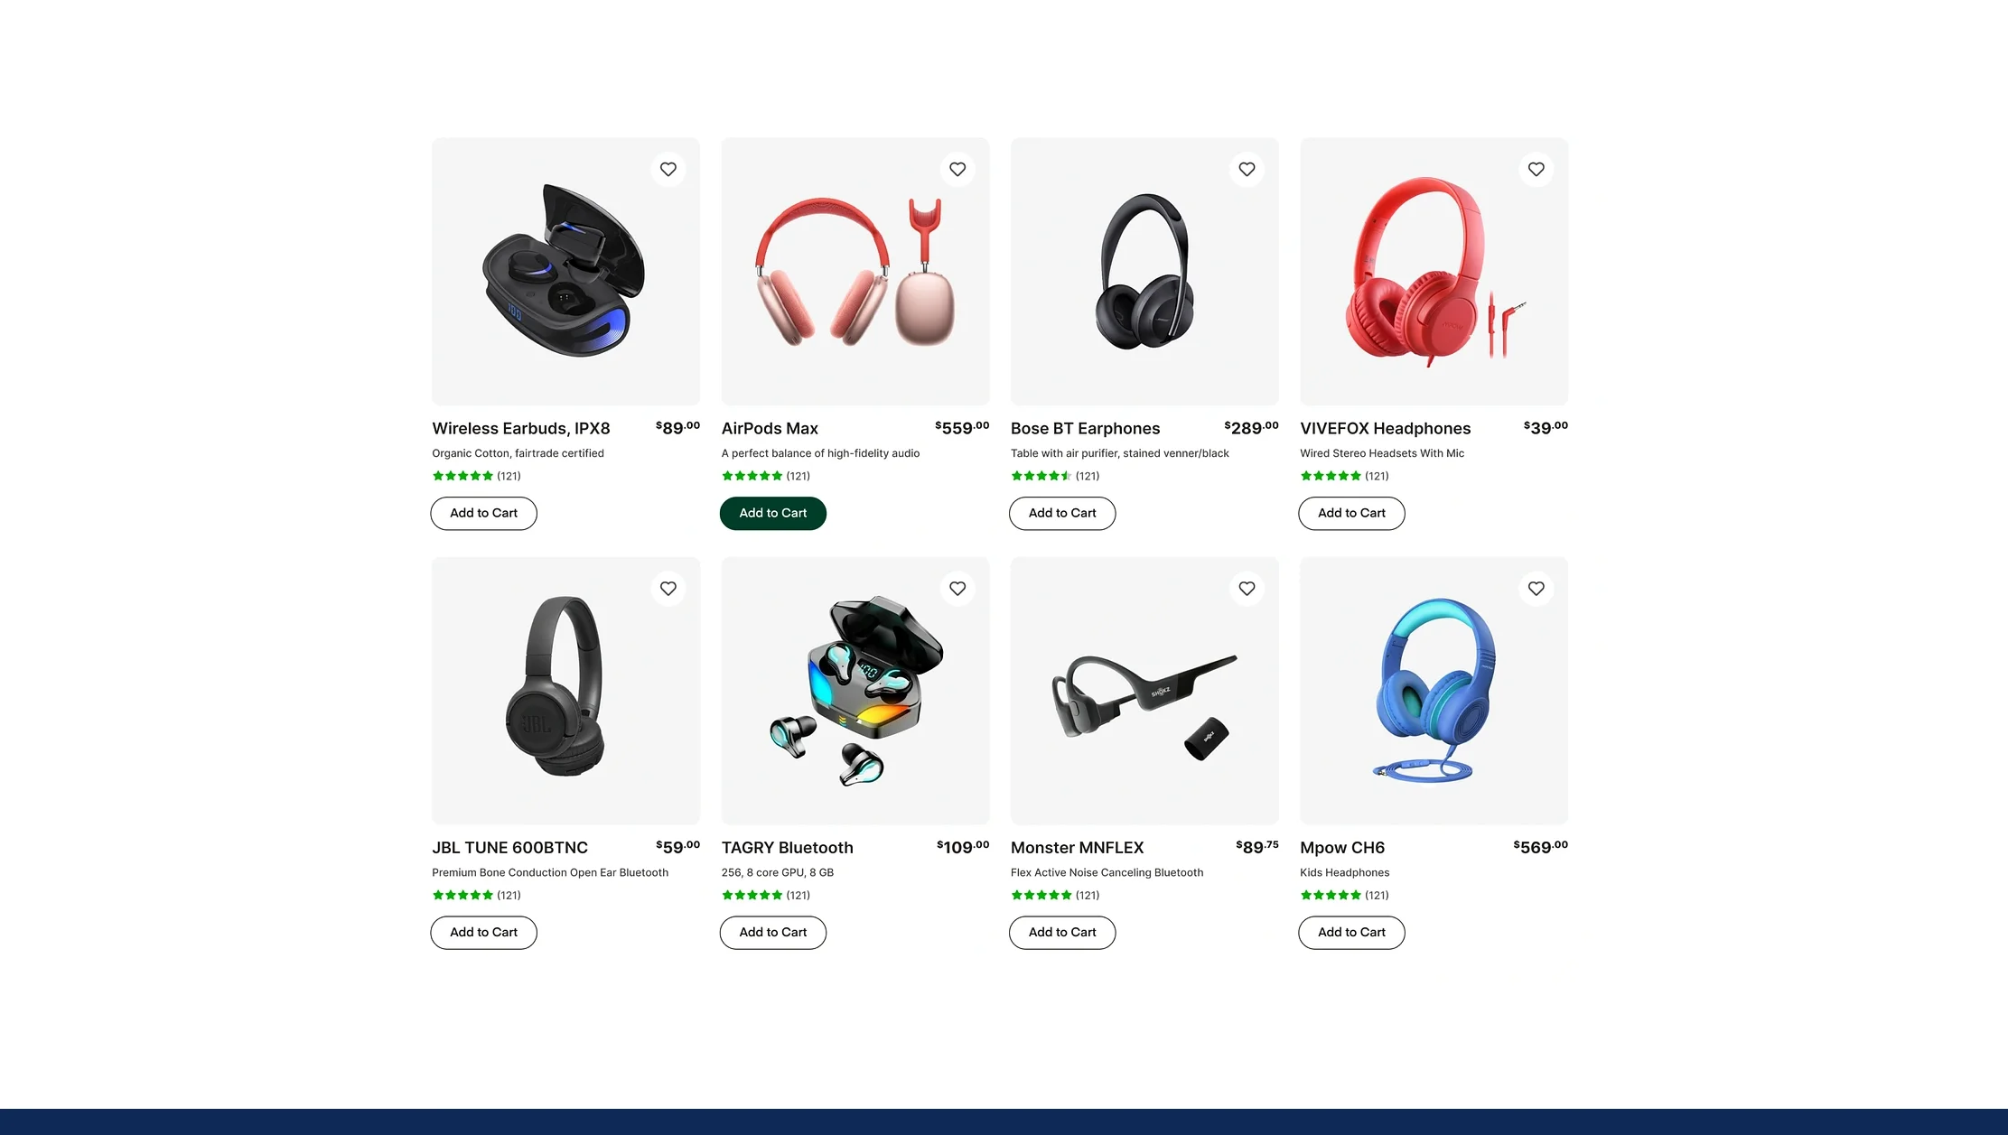Add AirPods Max to wishlist heart
2008x1135 pixels.
click(x=957, y=169)
